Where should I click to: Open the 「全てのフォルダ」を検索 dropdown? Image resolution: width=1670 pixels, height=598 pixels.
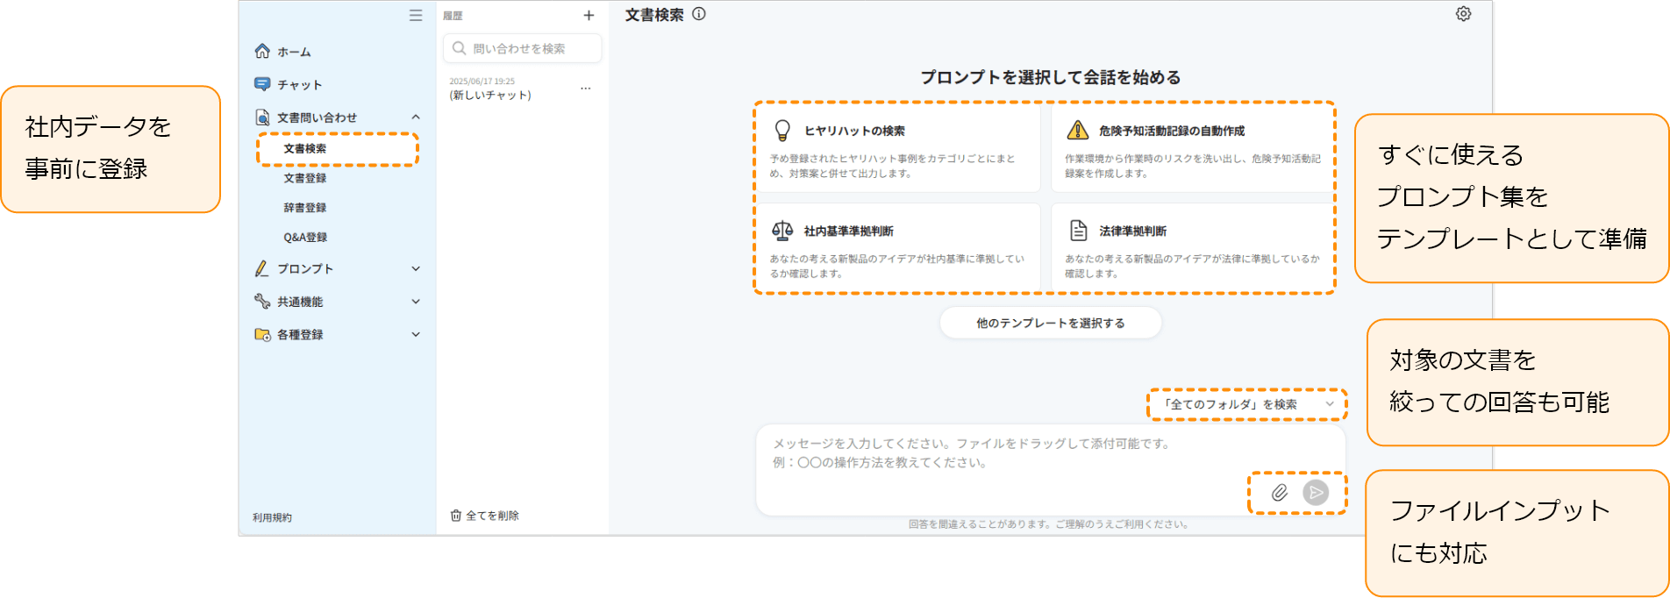point(1245,404)
